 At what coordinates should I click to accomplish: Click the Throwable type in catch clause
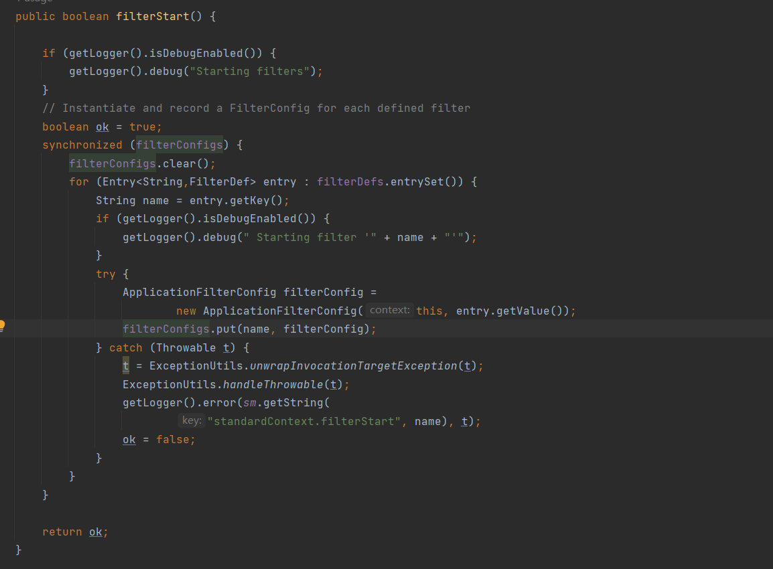point(186,347)
